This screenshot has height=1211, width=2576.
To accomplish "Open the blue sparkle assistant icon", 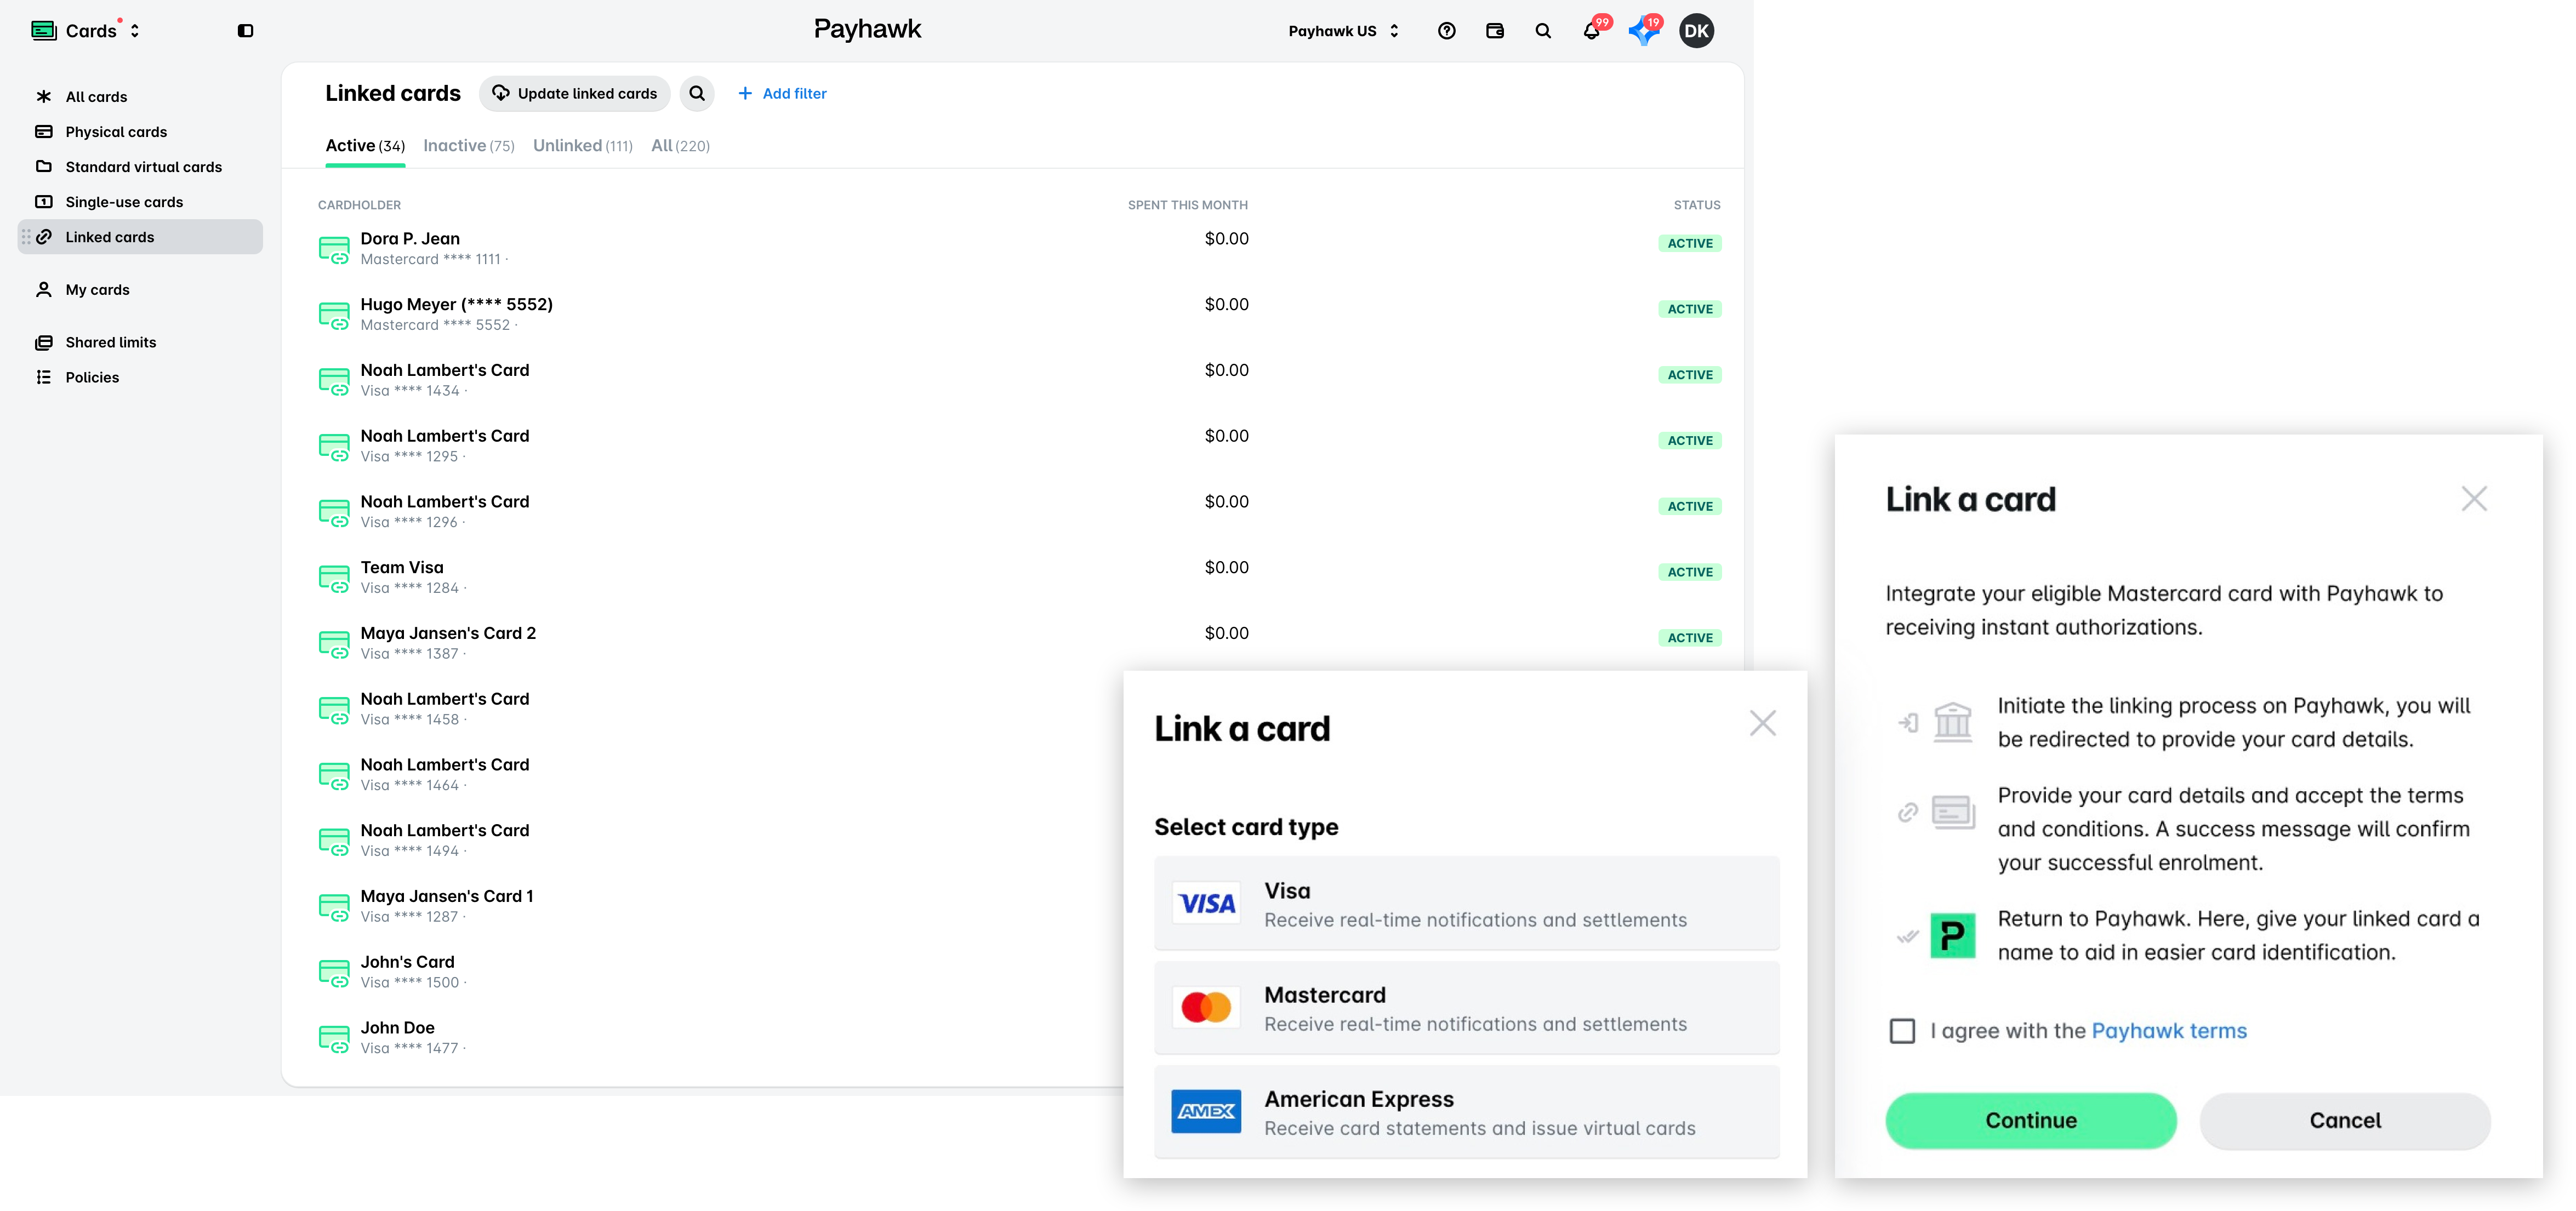I will [1643, 31].
